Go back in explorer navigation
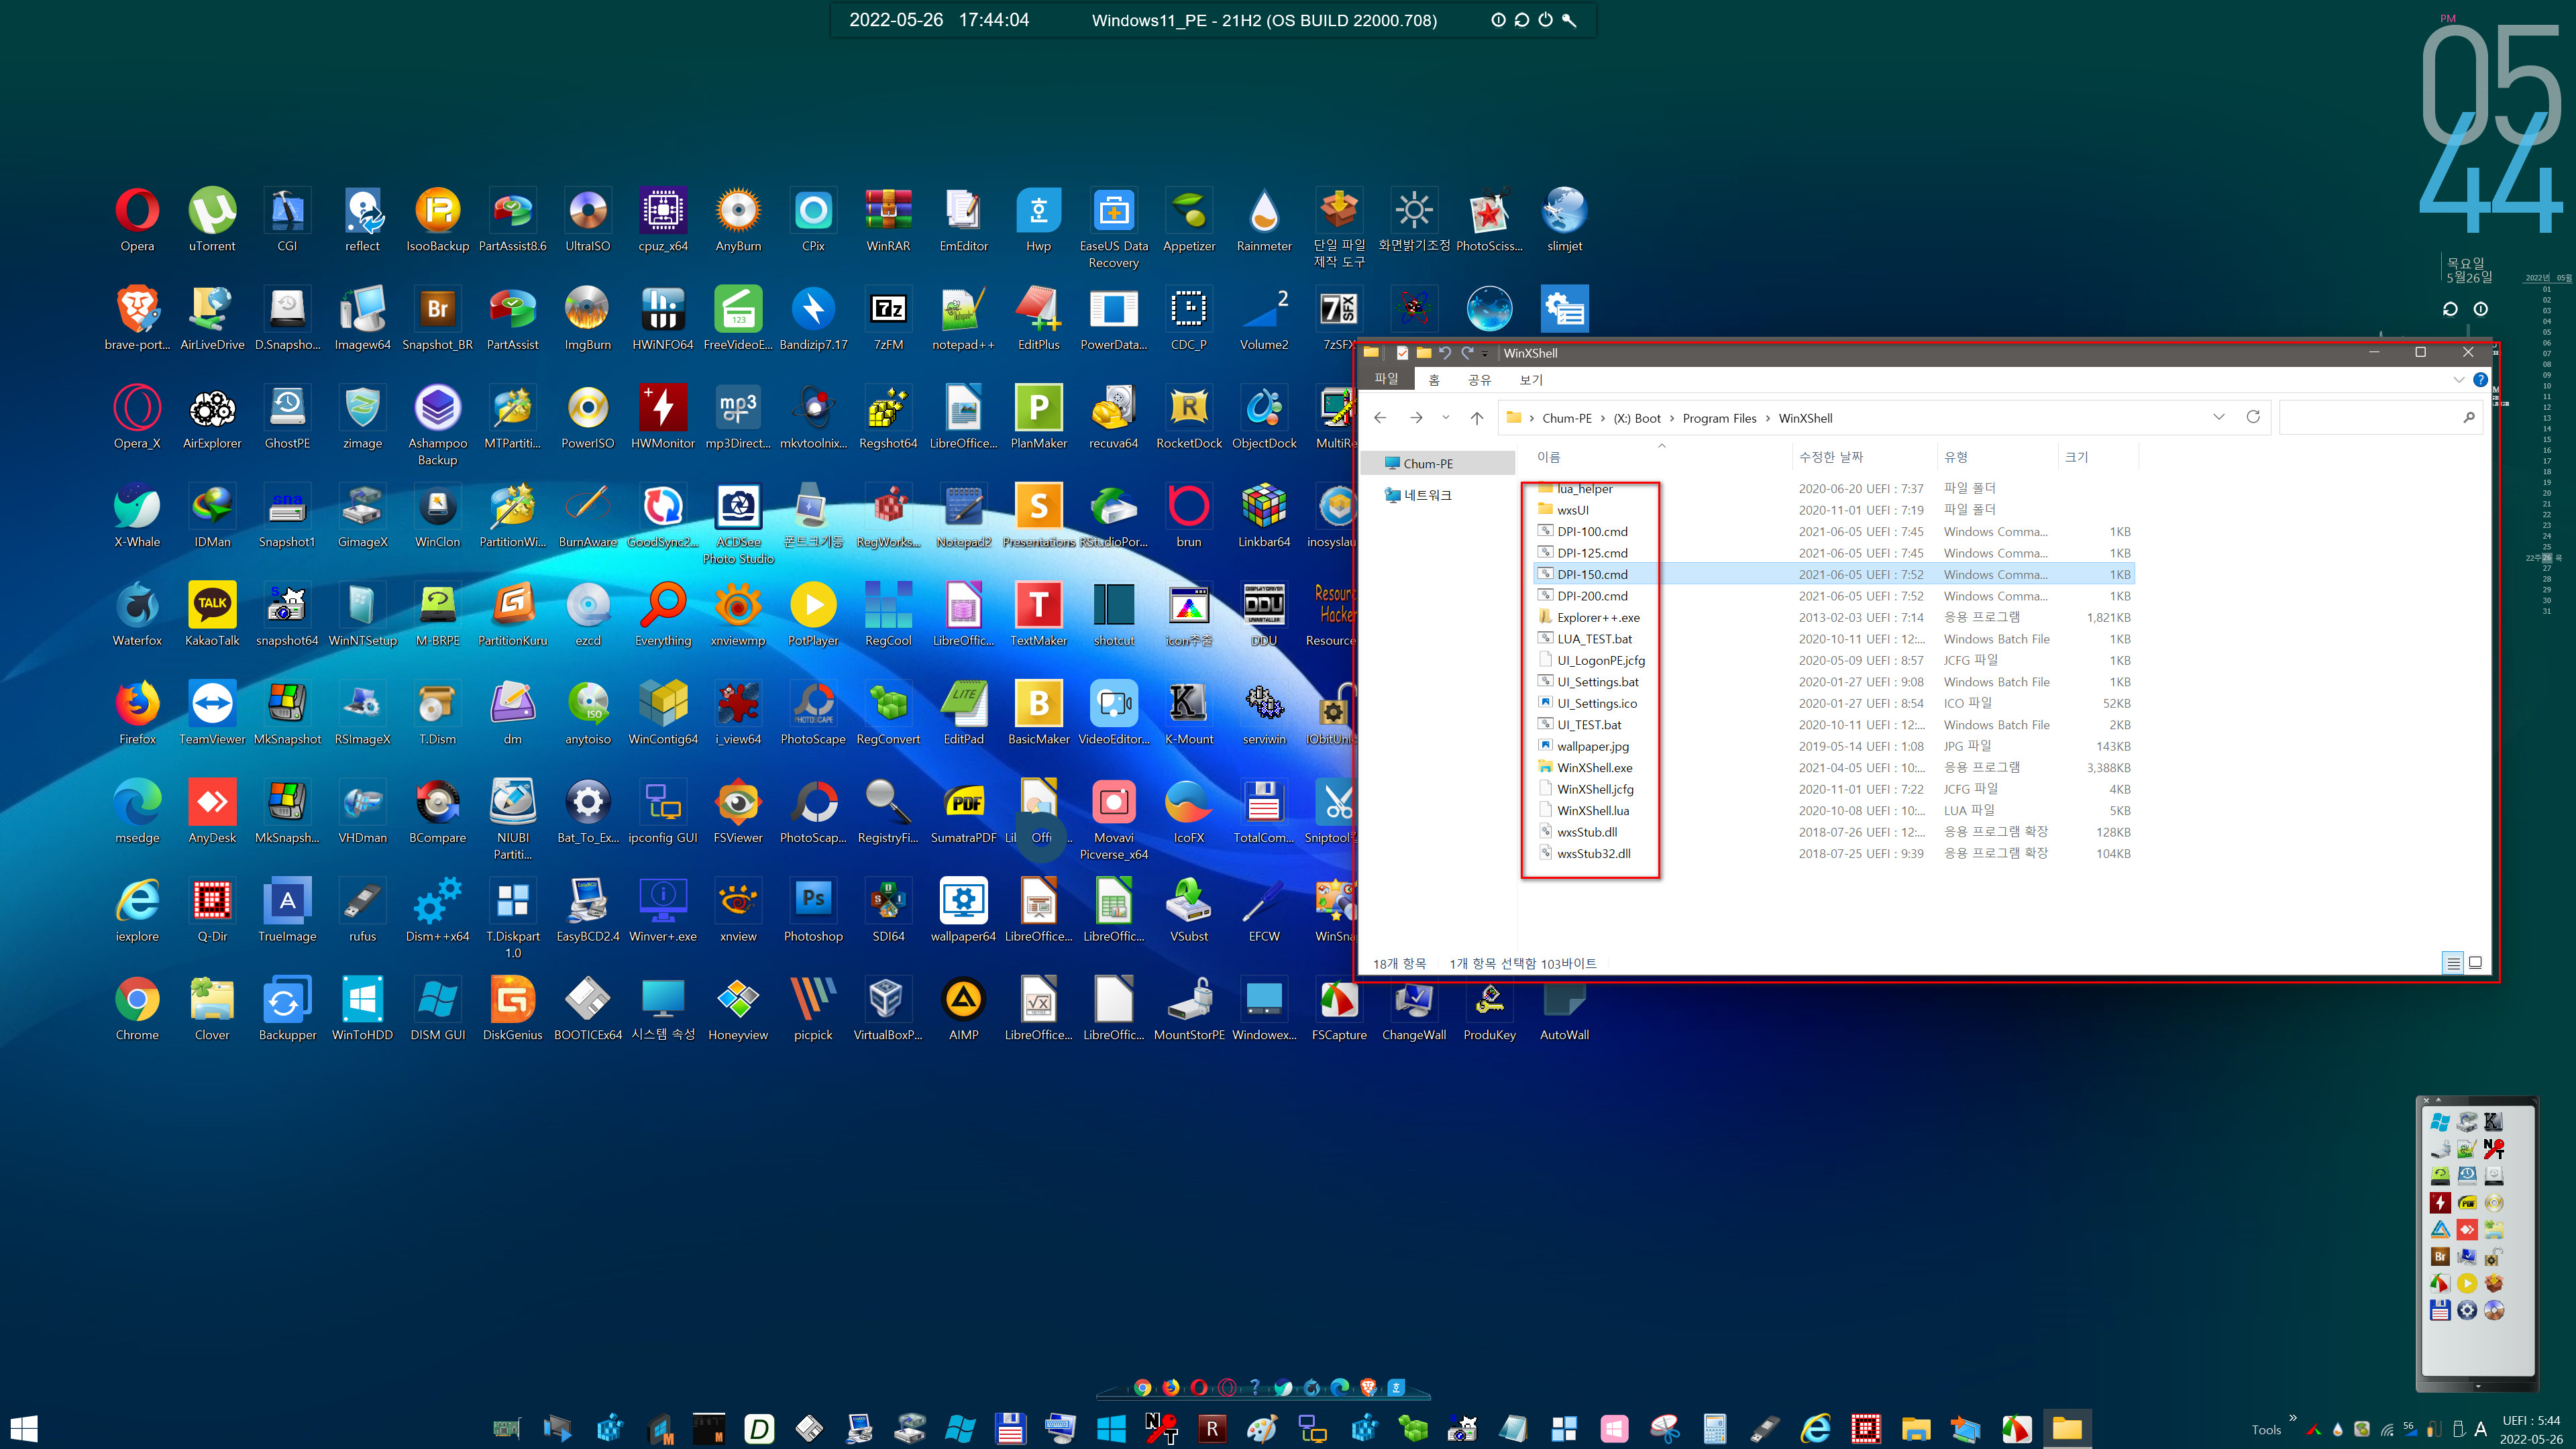The image size is (2576, 1449). pyautogui.click(x=1380, y=417)
